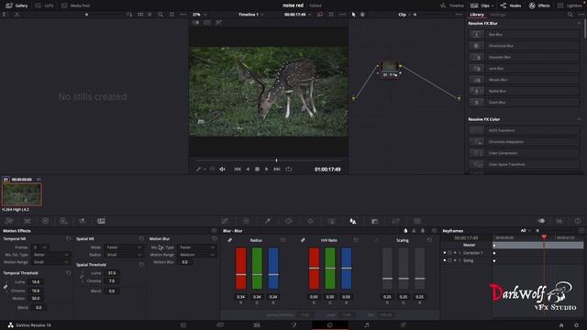Go to the Fusion page
This screenshot has width=587, height=330.
click(293, 325)
